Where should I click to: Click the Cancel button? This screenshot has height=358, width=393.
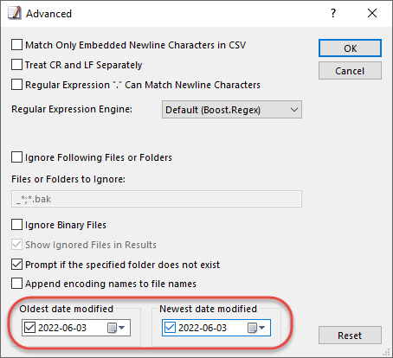[x=350, y=71]
